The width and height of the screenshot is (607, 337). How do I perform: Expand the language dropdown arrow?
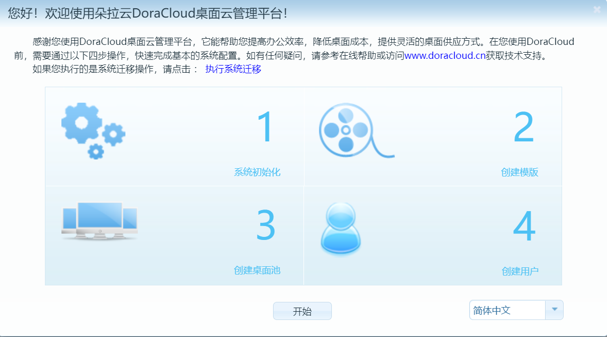point(554,310)
